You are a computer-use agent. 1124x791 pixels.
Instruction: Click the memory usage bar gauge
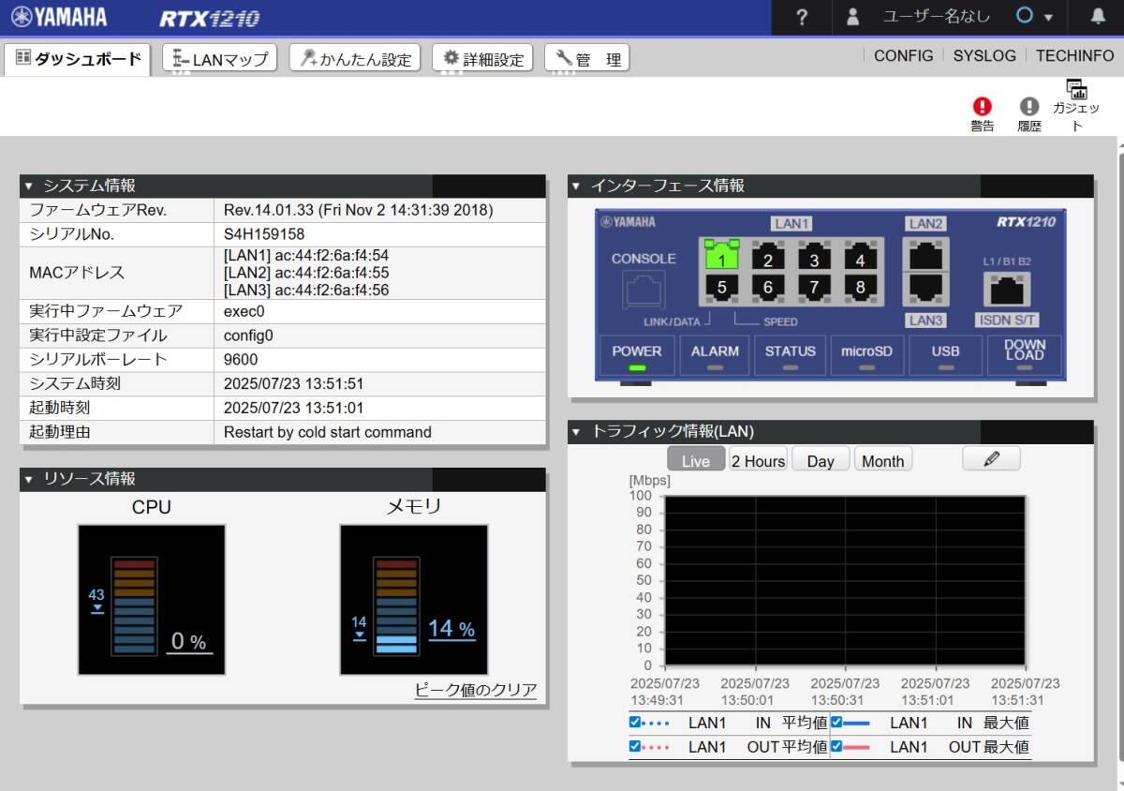coord(395,605)
